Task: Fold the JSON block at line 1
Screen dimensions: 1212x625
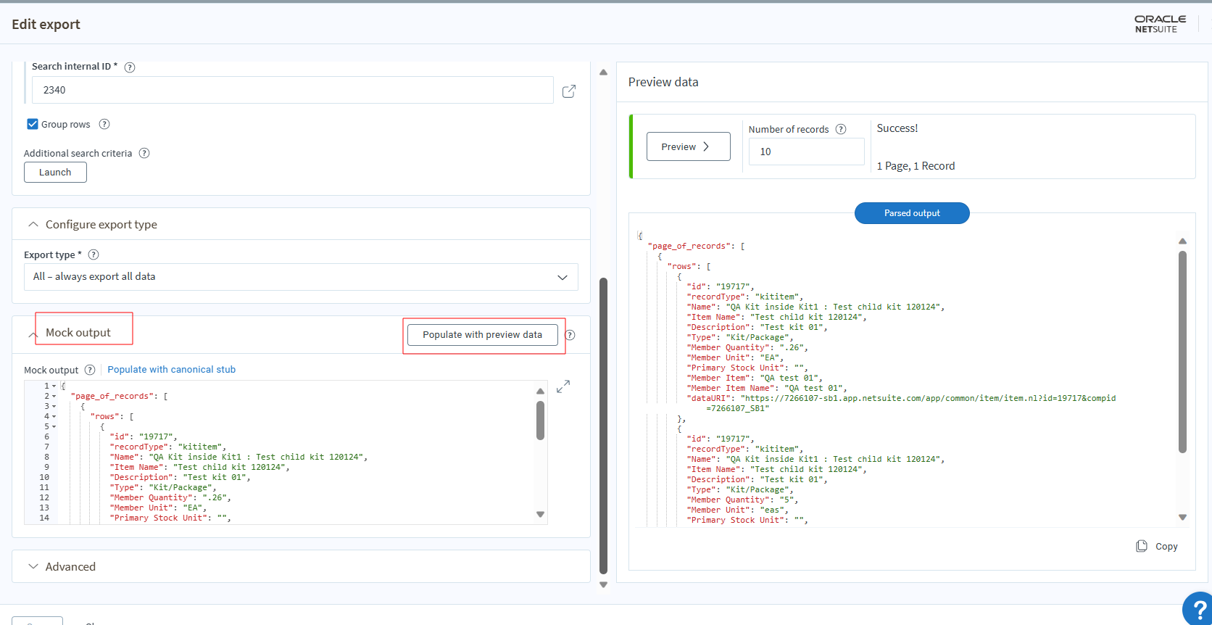Action: click(x=54, y=386)
